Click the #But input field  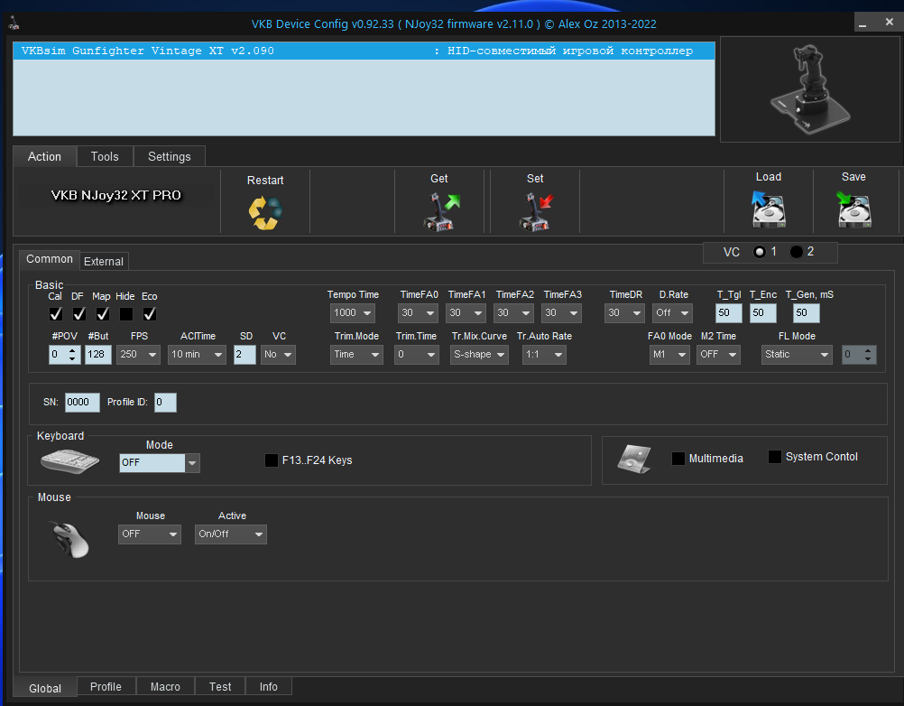98,355
